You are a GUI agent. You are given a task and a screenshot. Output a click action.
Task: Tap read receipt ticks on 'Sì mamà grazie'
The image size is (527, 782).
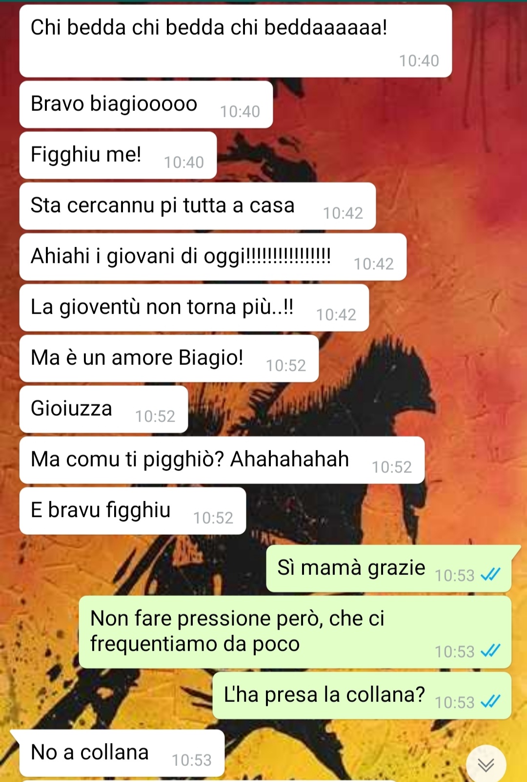[x=490, y=575]
